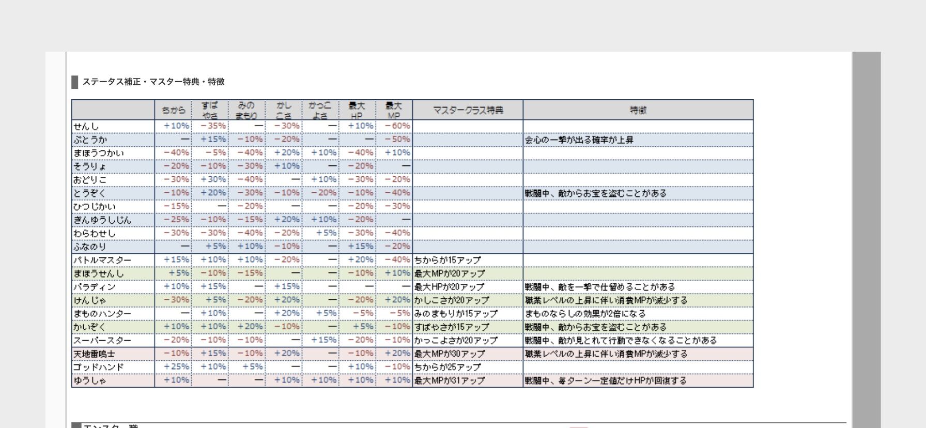Click the かしこさ column header
The width and height of the screenshot is (926, 428).
(x=283, y=110)
